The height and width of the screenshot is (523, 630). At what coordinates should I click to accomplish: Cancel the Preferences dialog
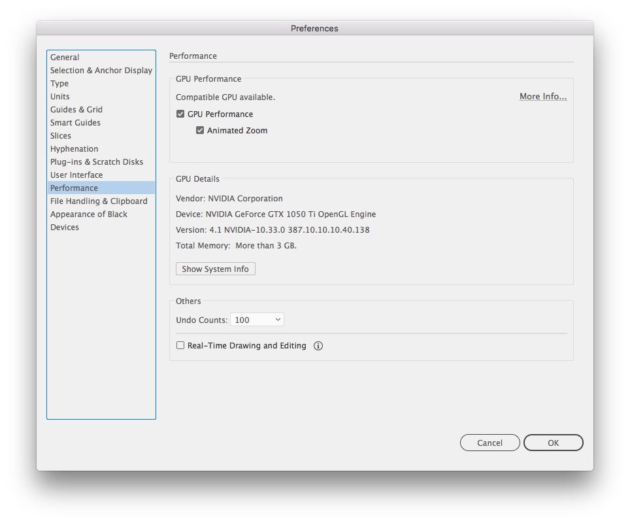click(x=489, y=443)
